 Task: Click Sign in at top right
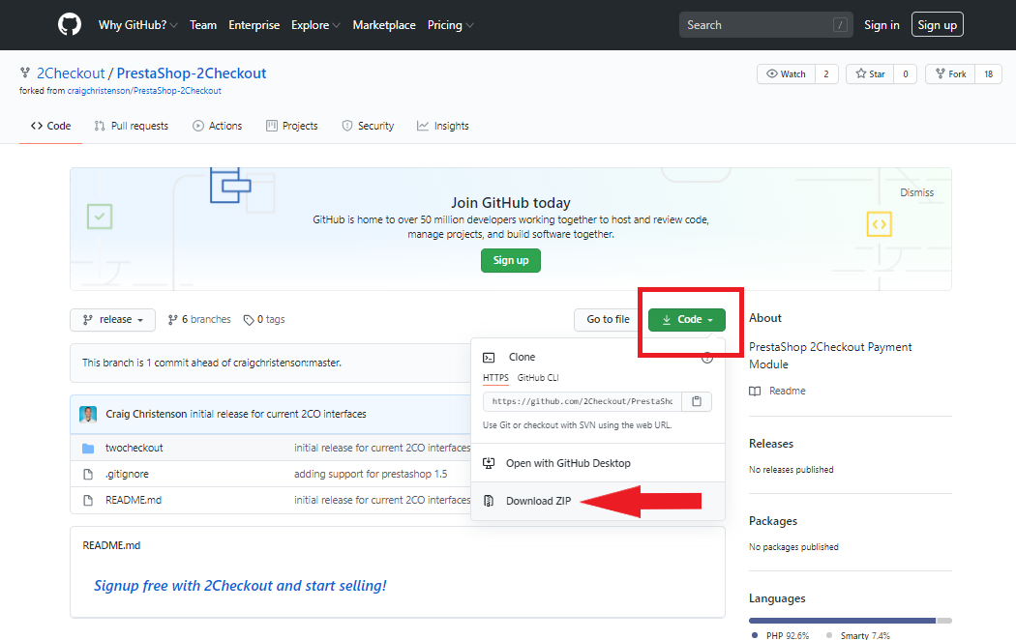pyautogui.click(x=882, y=24)
